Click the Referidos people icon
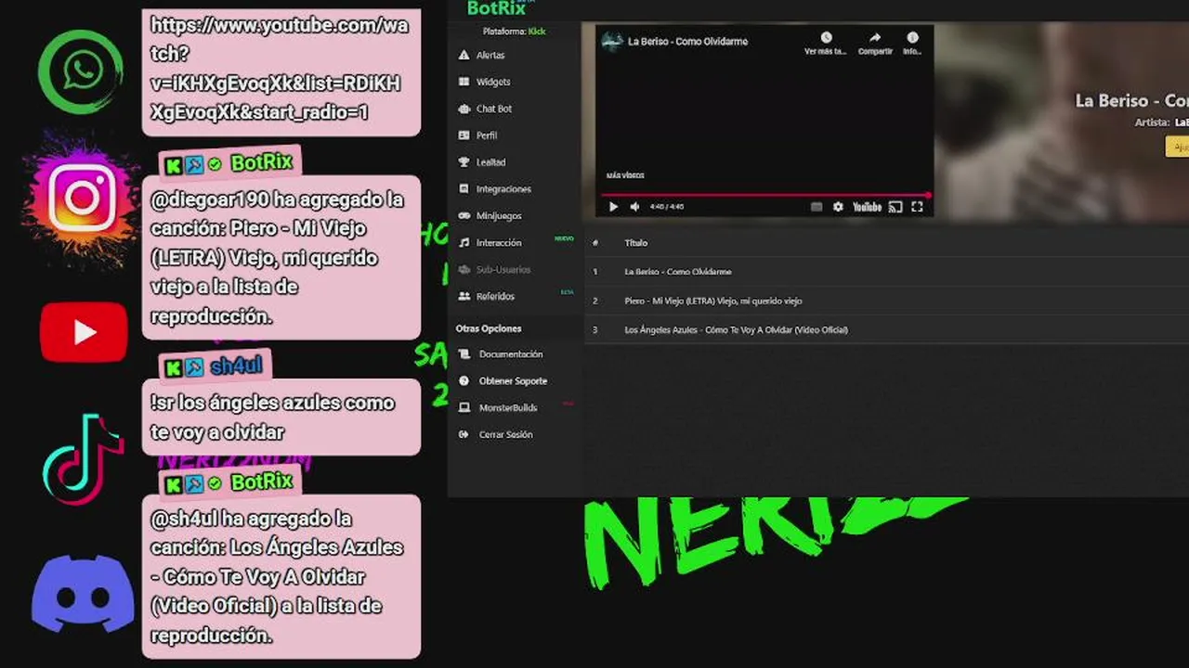Image resolution: width=1189 pixels, height=668 pixels. pyautogui.click(x=464, y=297)
